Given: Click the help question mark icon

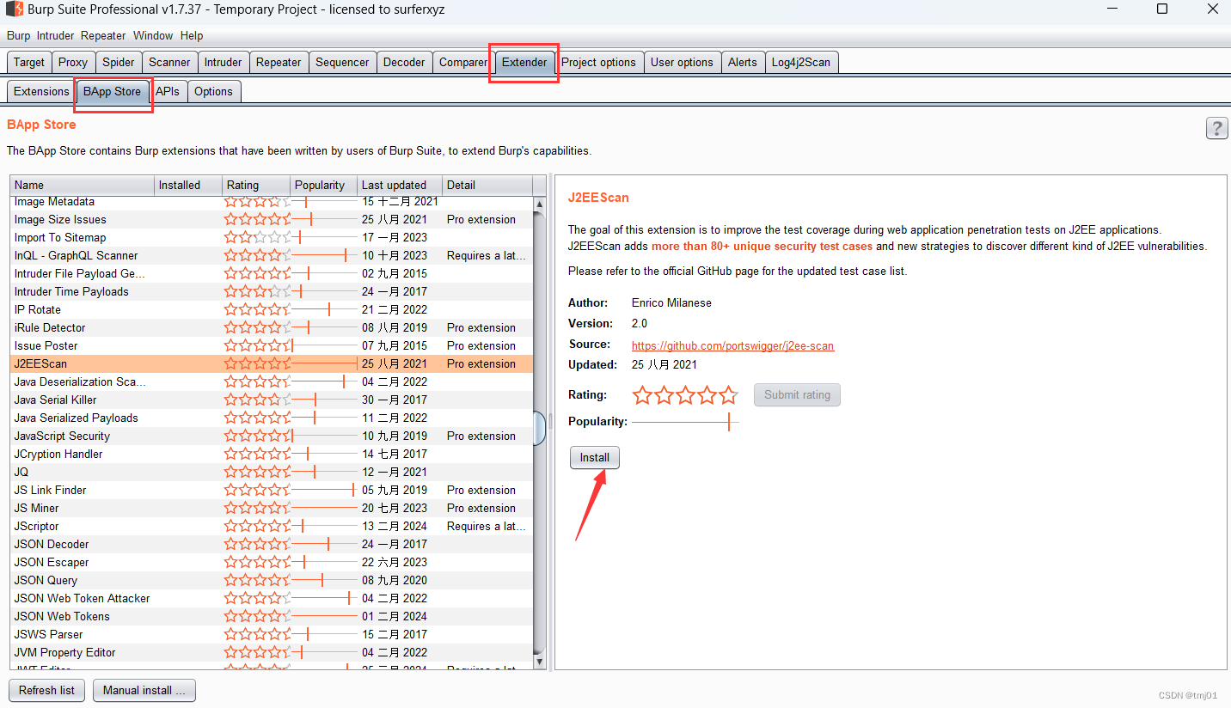Looking at the screenshot, I should point(1216,129).
